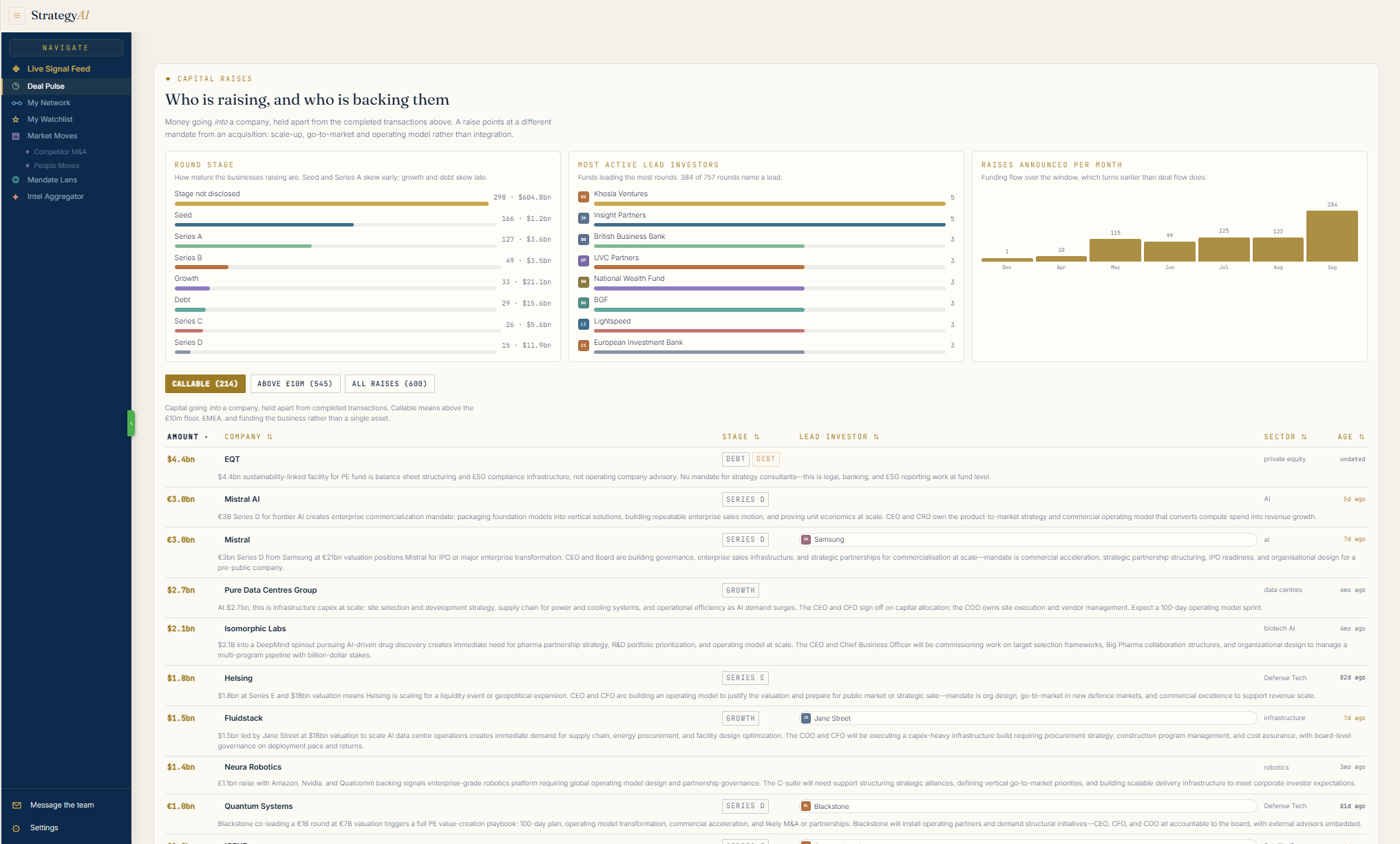The width and height of the screenshot is (1400, 844).
Task: Click the Blackstone lead investor pill
Action: click(1028, 806)
